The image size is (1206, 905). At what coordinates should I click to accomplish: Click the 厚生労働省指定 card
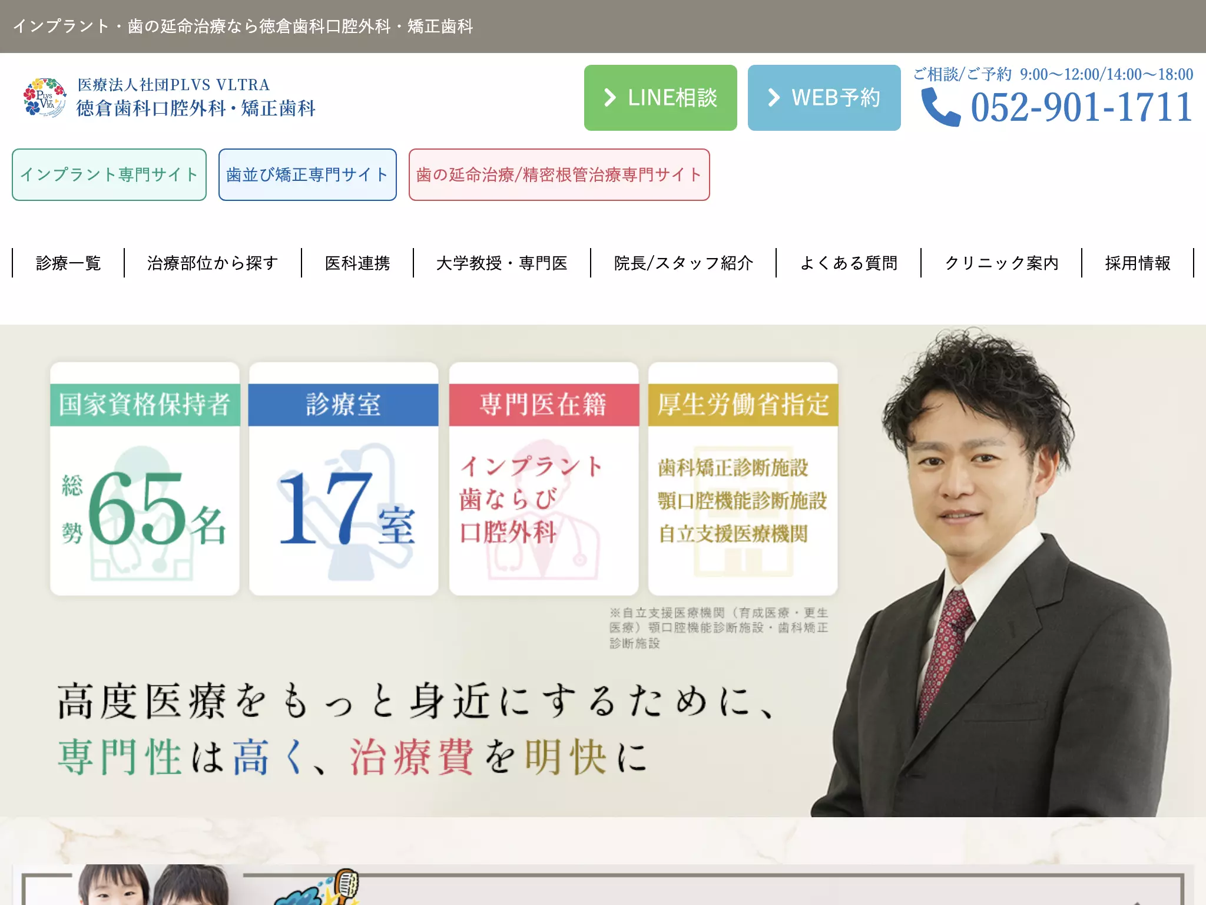743,478
